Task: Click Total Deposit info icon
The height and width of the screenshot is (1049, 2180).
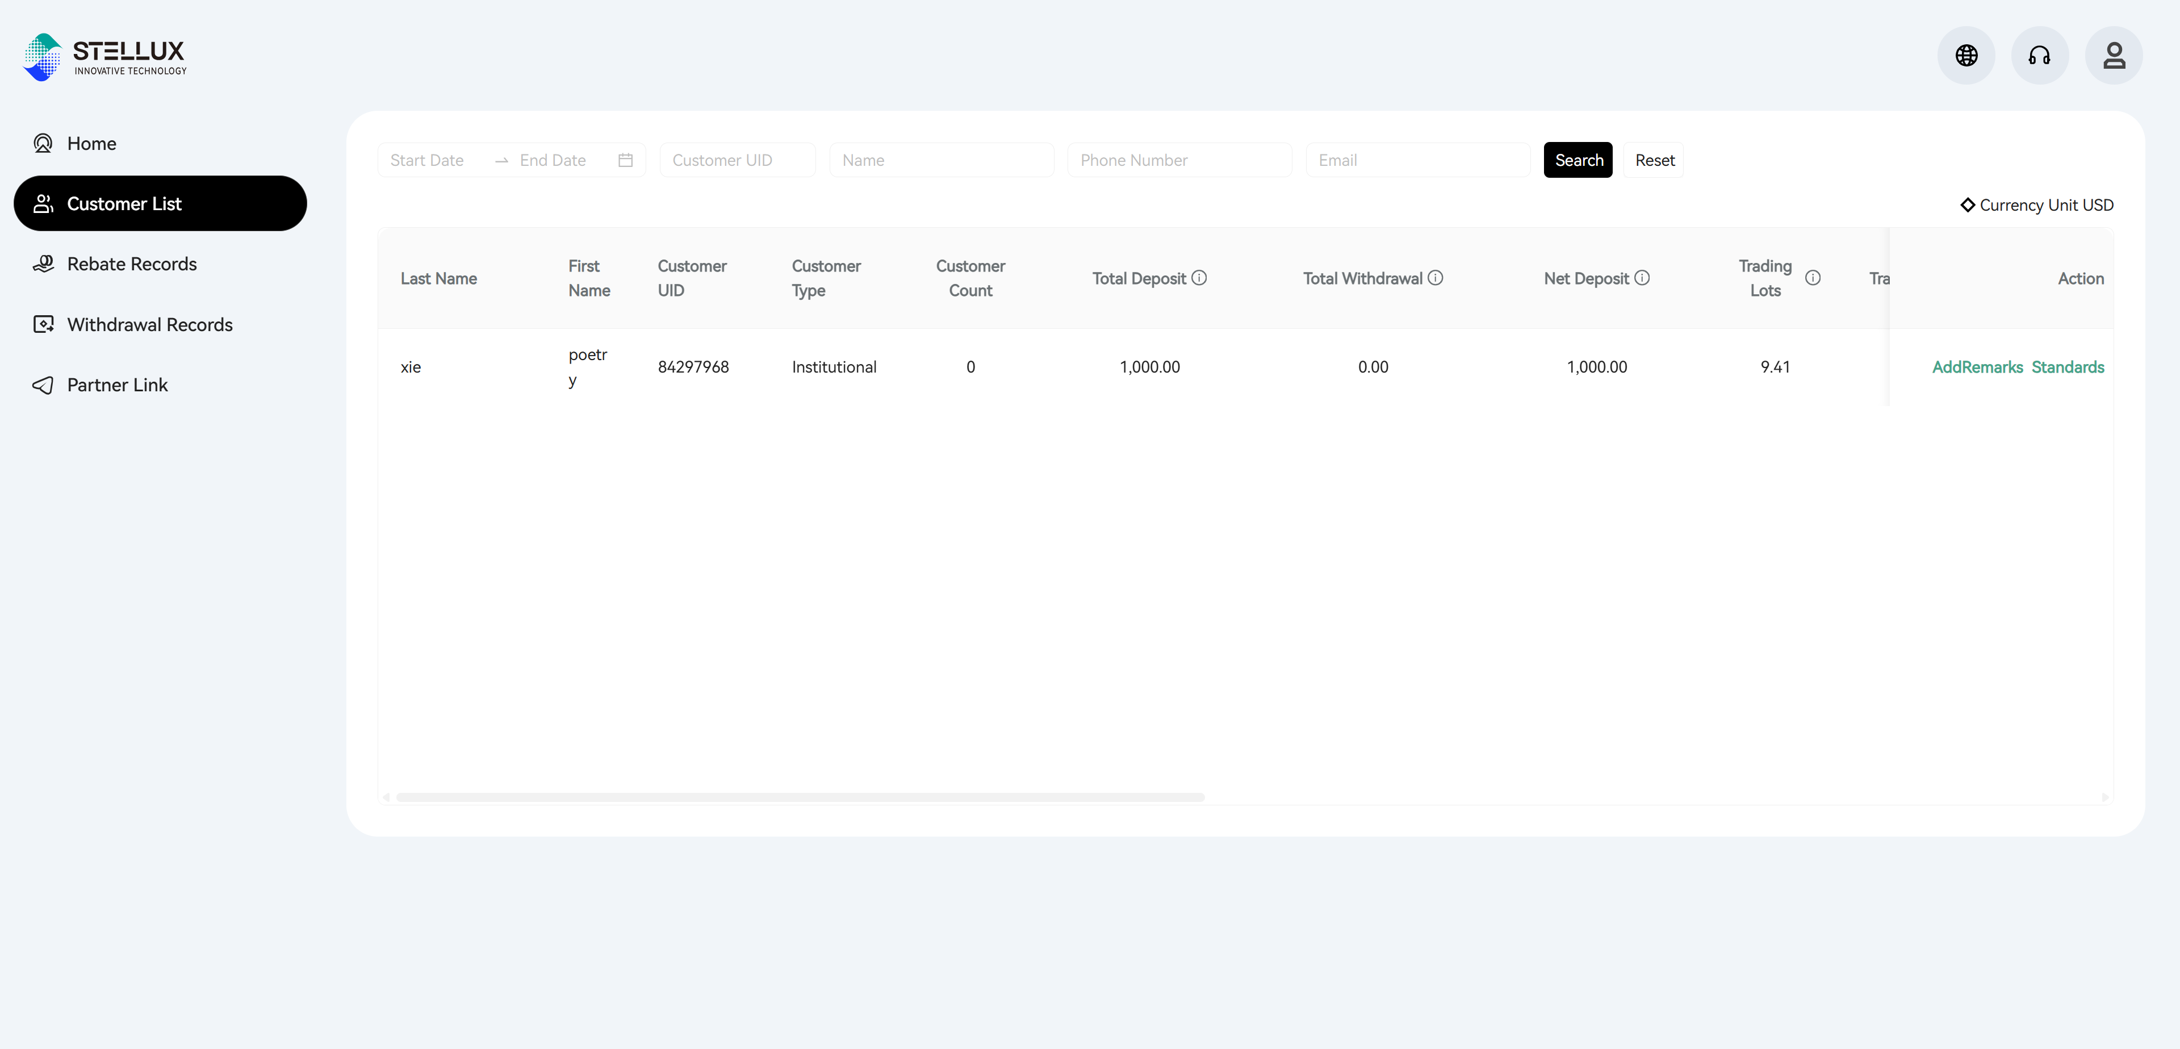Action: click(x=1199, y=278)
